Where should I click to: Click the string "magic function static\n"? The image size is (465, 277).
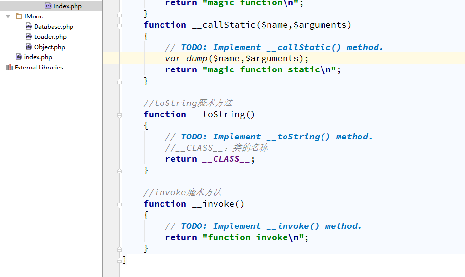269,69
